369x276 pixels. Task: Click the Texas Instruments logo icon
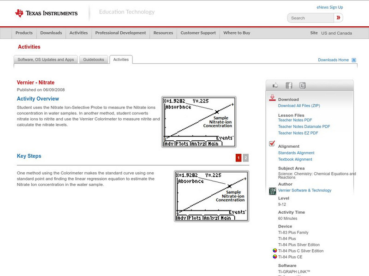18,12
